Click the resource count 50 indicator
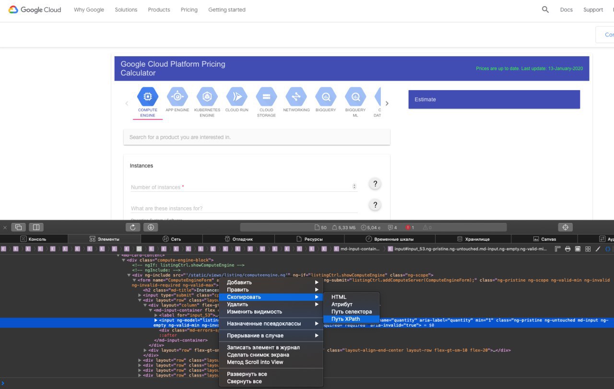The image size is (614, 389). [x=320, y=227]
